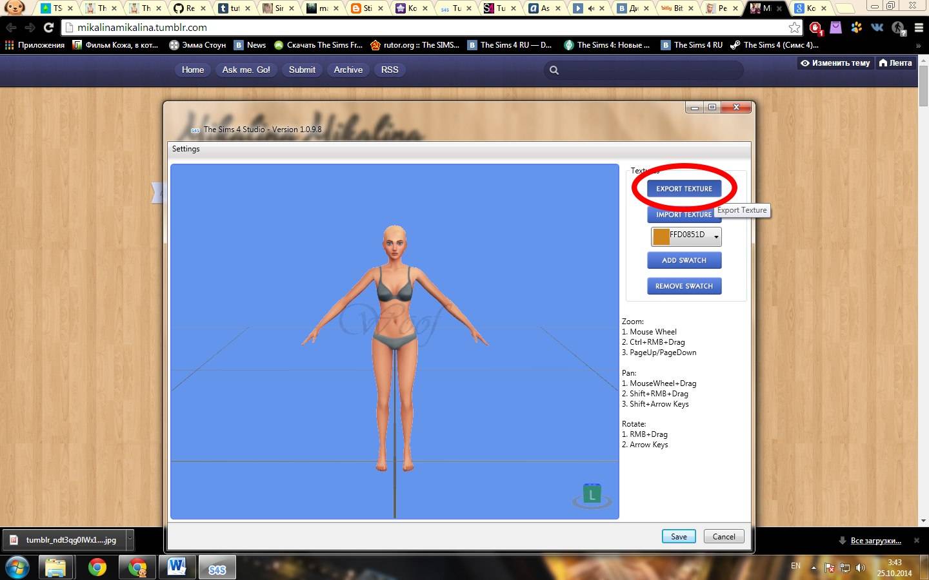Open the Archive page tab

click(348, 70)
